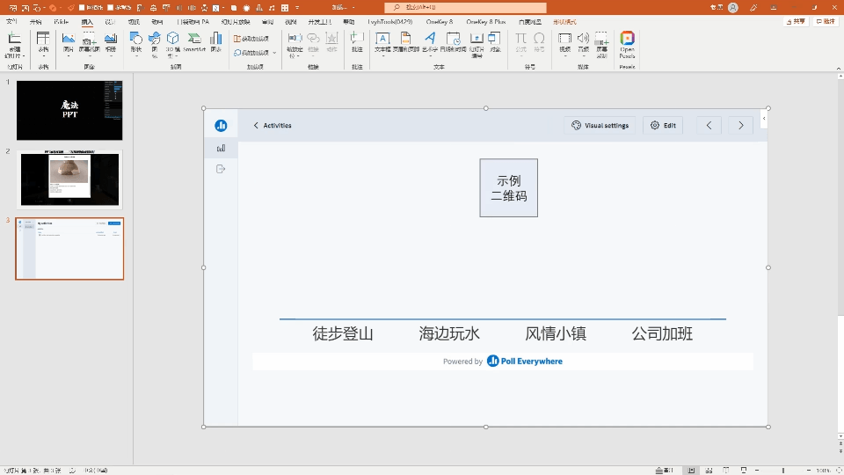Open the My Add-ins dropdown arrow

point(274,53)
